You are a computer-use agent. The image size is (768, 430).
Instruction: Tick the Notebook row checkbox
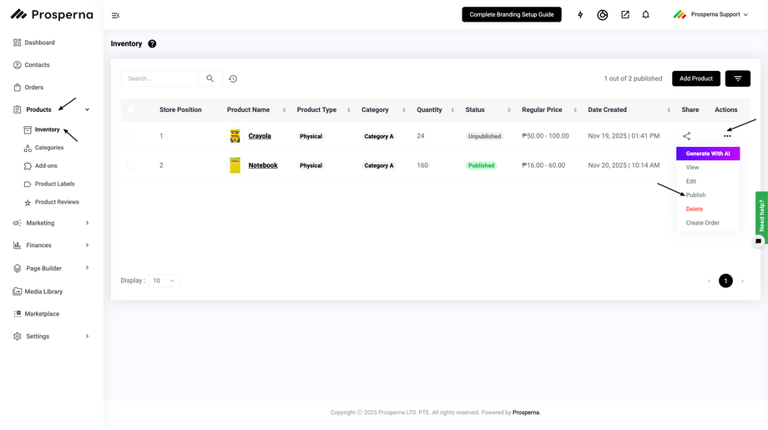pyautogui.click(x=130, y=165)
